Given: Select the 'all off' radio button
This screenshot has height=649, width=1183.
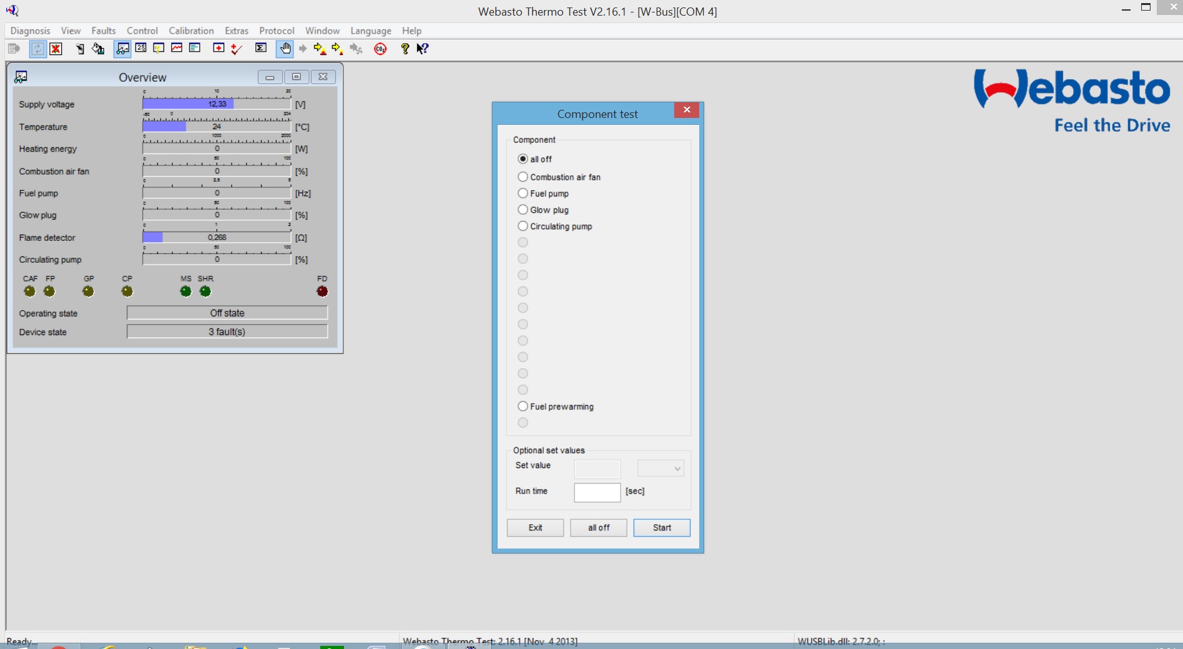Looking at the screenshot, I should pyautogui.click(x=523, y=159).
